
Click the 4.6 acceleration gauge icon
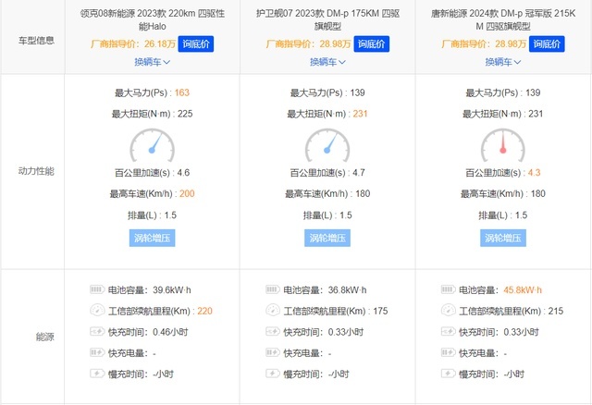[x=152, y=145]
